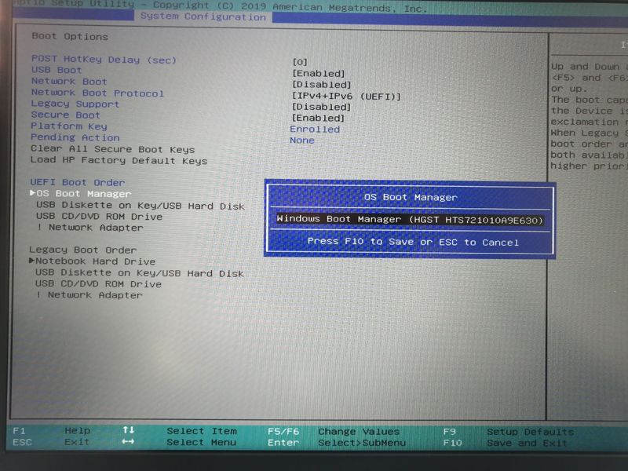Toggle Secure Boot [Enabled] value
Viewport: 628px width, 471px height.
pos(318,118)
